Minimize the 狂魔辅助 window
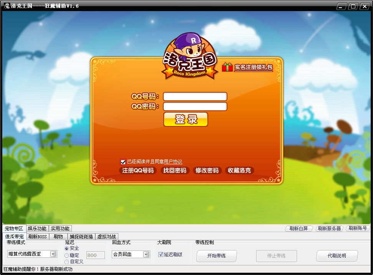373x275 pixels. (x=341, y=6)
